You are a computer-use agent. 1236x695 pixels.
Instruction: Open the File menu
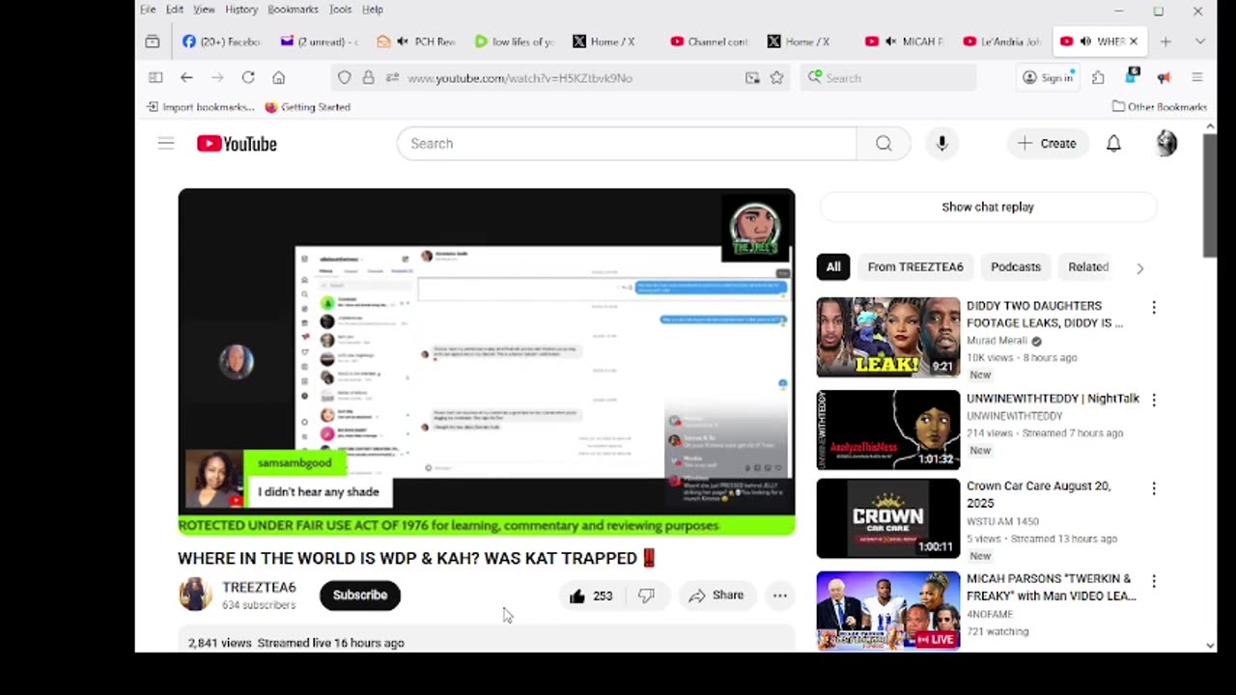[148, 10]
